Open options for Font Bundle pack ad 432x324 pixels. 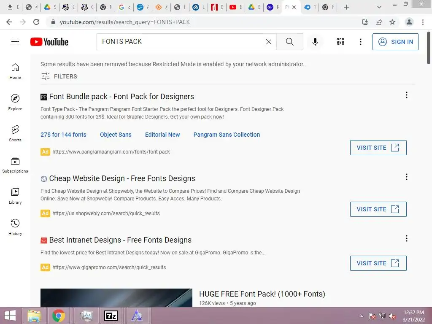(x=406, y=95)
